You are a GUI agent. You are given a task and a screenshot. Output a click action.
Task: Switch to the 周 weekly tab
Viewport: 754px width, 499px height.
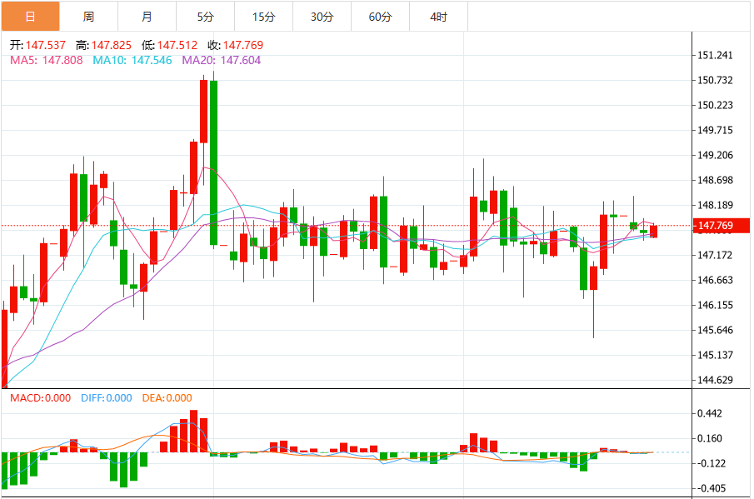(x=88, y=17)
